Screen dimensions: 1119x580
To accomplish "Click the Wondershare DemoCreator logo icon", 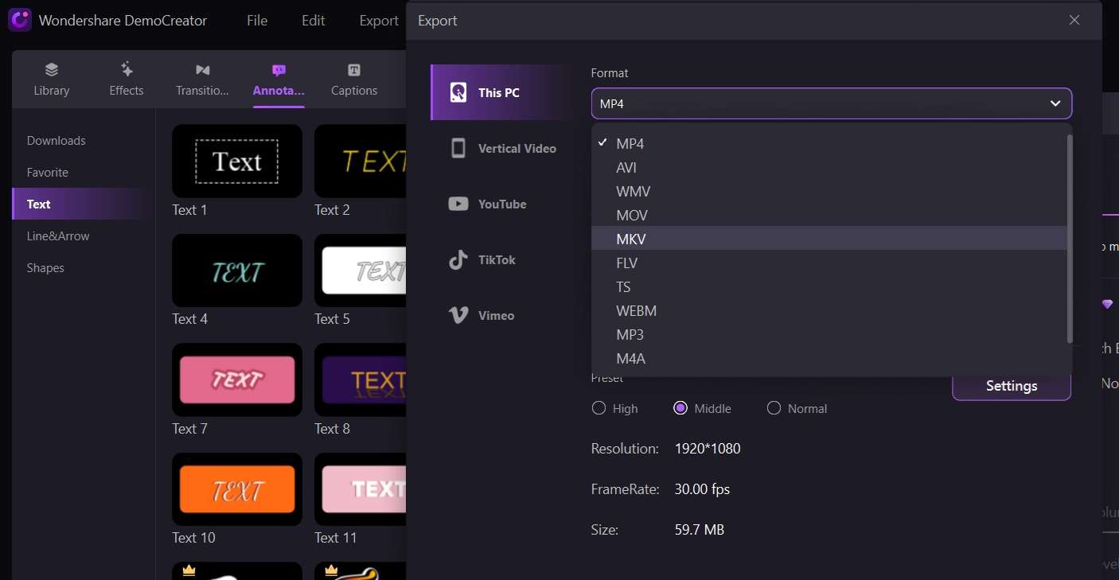I will point(20,20).
